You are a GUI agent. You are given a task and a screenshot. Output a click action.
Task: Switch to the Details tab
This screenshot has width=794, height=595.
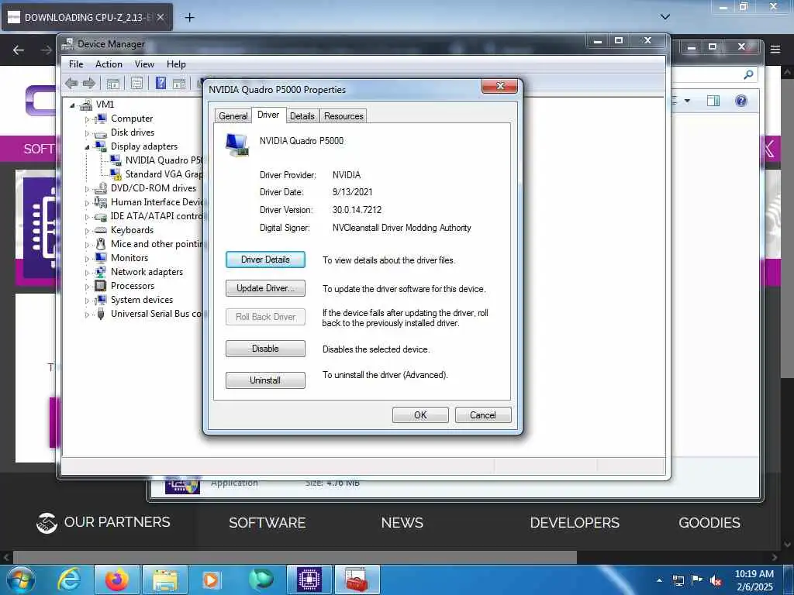302,116
